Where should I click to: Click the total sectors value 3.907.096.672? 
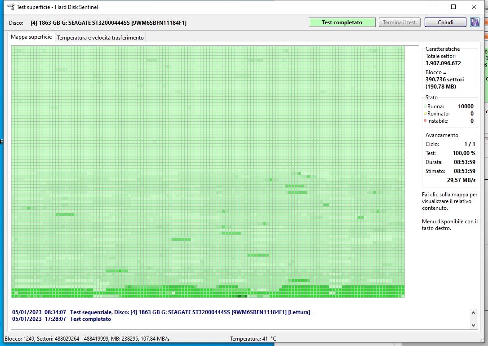[x=443, y=63]
